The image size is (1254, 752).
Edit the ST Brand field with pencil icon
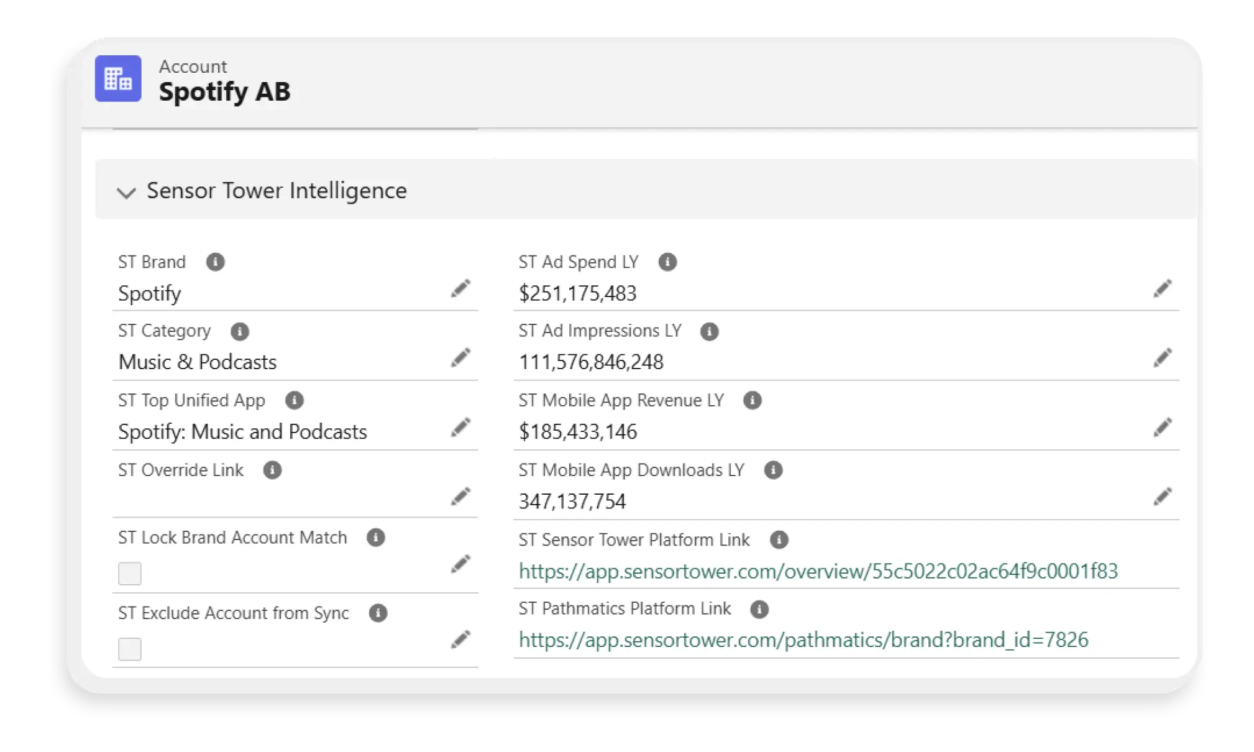coord(460,288)
